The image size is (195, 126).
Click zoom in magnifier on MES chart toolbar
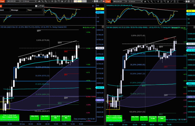(46, 1)
